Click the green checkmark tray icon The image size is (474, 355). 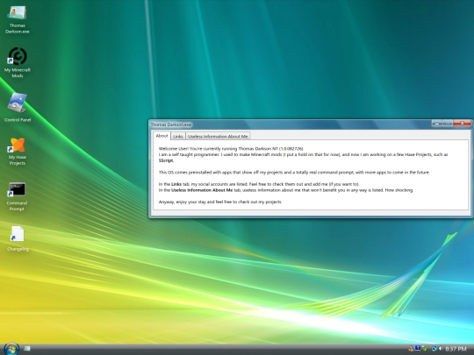tap(425, 348)
